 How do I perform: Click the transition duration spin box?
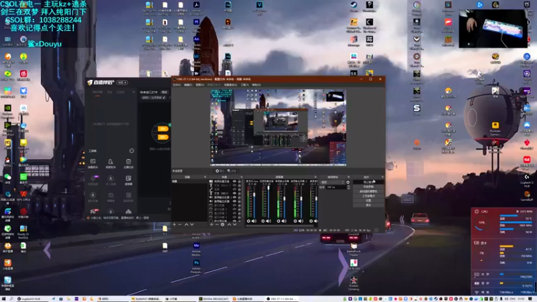tap(337, 187)
